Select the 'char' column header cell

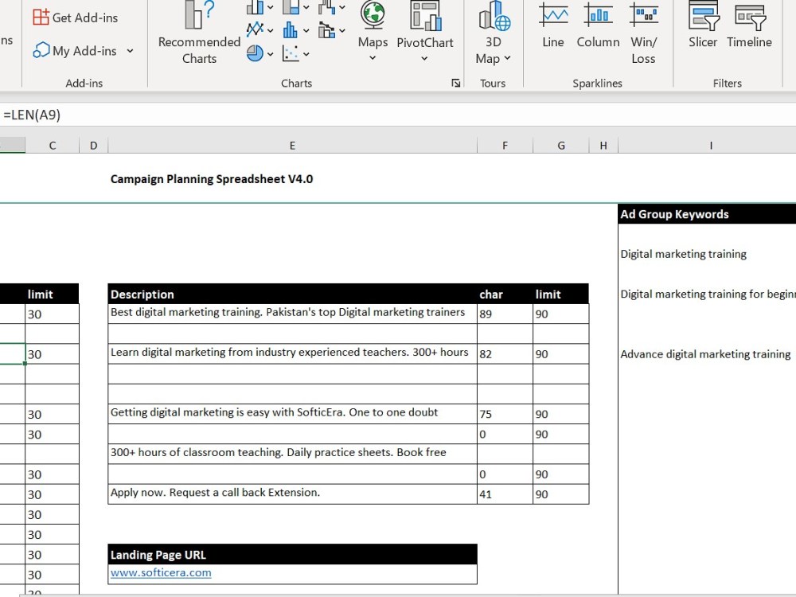[505, 294]
